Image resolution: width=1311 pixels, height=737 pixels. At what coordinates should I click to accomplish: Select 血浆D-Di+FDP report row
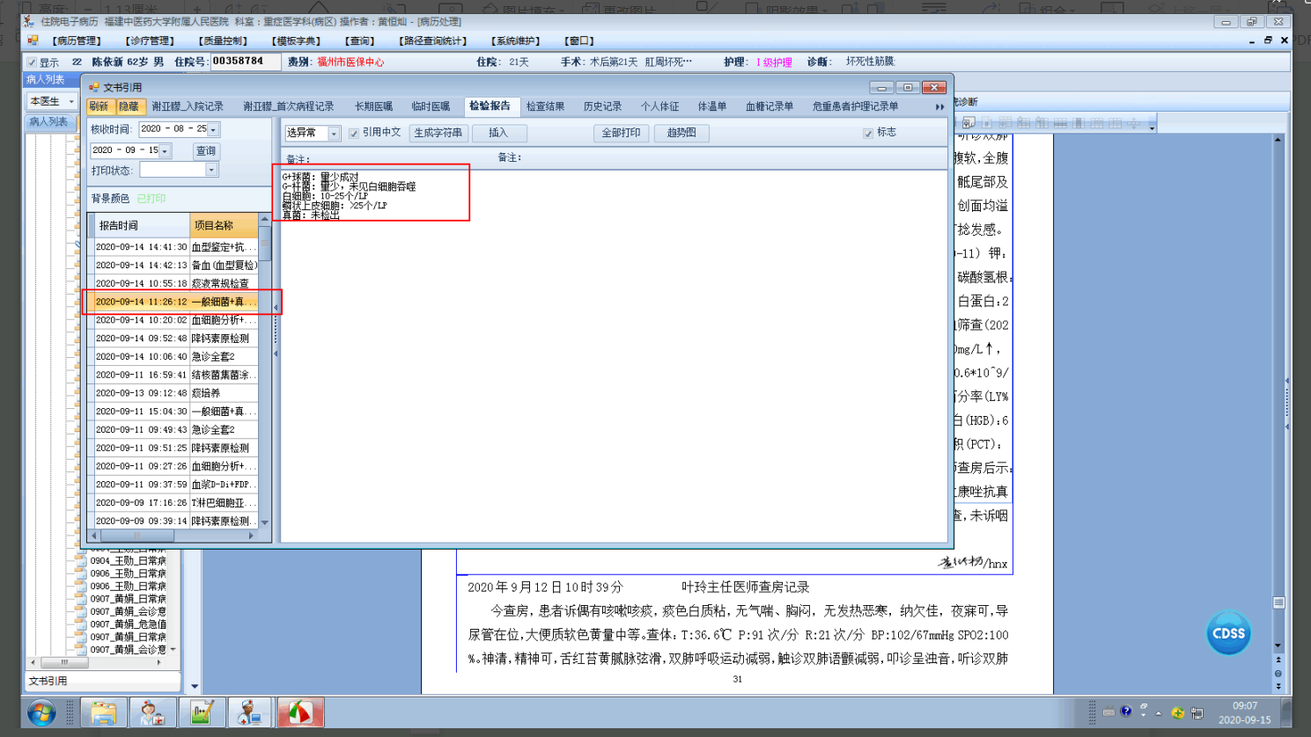pos(175,485)
